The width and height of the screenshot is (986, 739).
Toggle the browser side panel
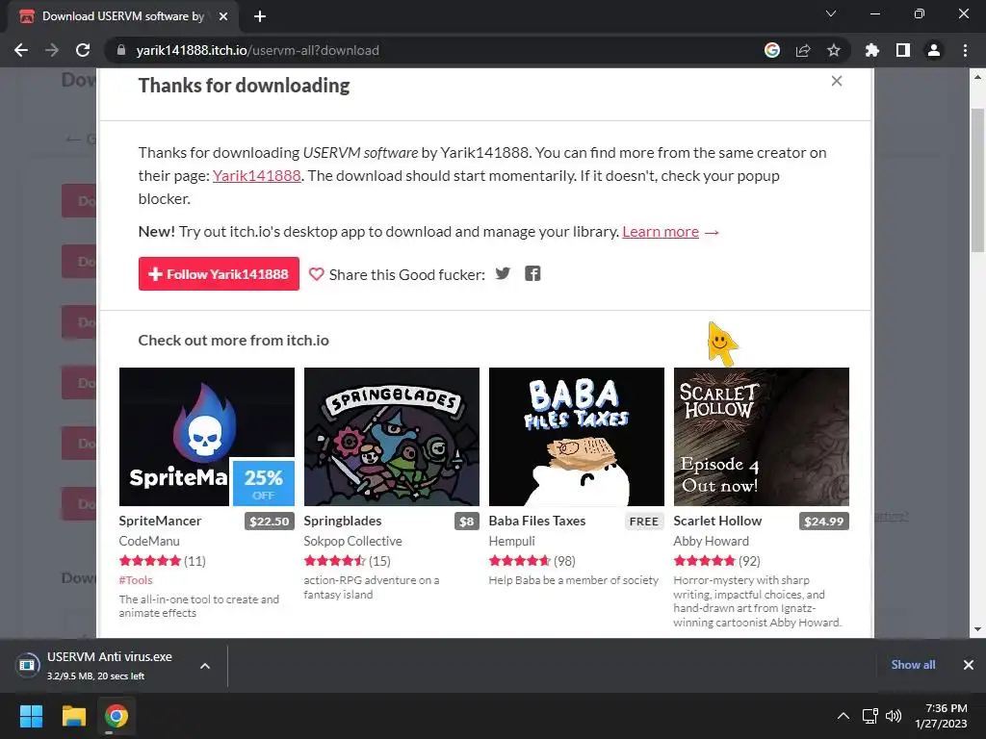point(903,50)
